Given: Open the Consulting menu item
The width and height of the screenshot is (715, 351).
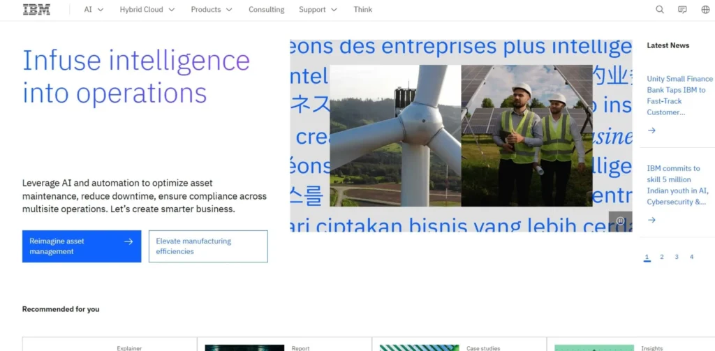Looking at the screenshot, I should tap(266, 10).
